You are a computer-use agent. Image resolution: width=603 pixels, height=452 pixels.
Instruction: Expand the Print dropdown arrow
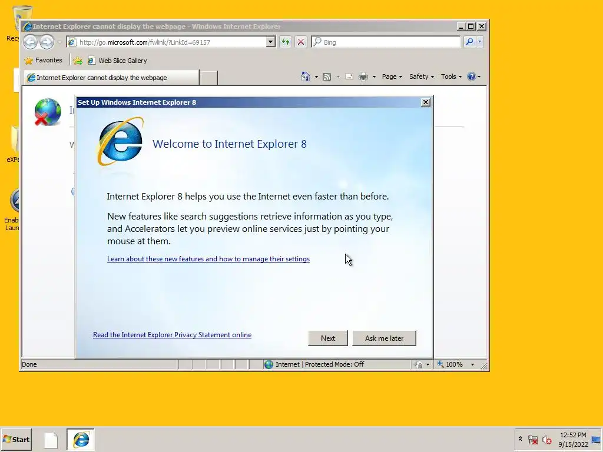pyautogui.click(x=374, y=77)
